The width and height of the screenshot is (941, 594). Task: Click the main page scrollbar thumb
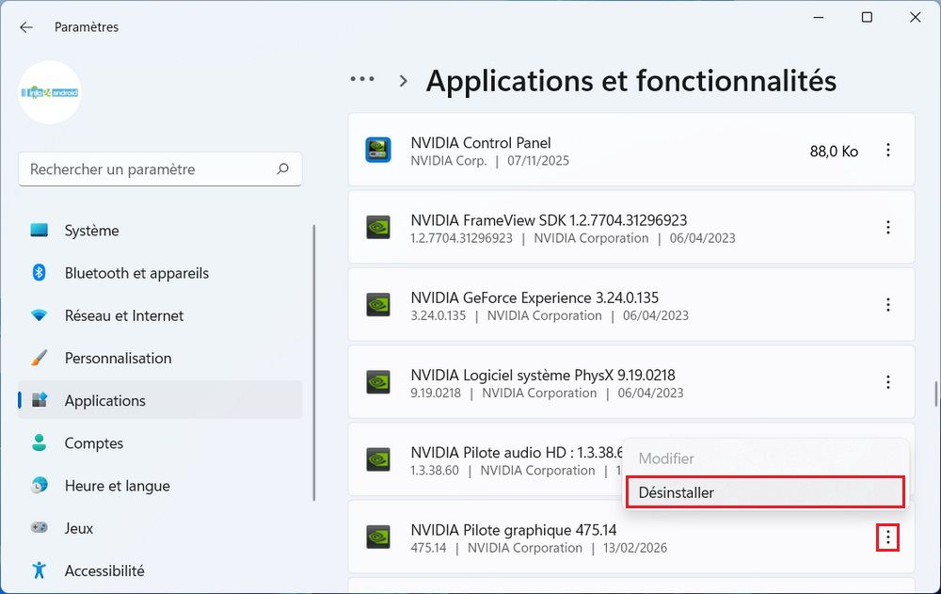point(936,393)
